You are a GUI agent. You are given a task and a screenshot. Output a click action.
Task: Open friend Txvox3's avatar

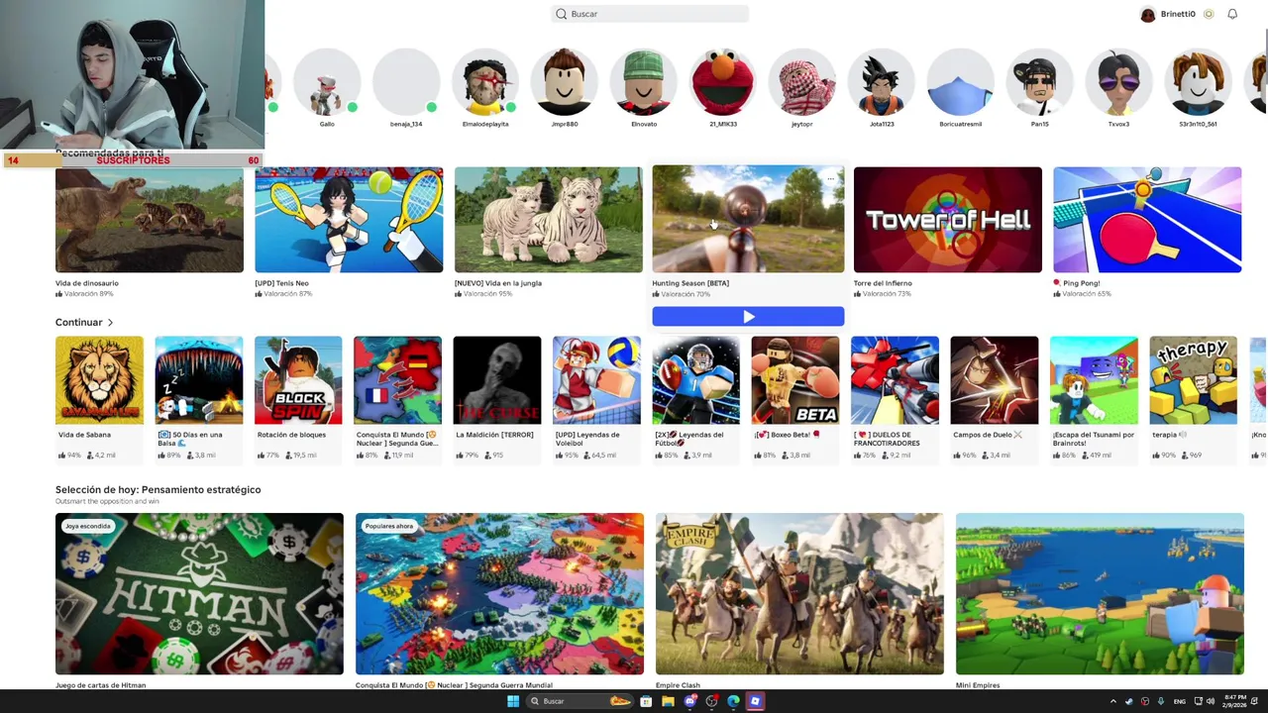click(x=1119, y=82)
